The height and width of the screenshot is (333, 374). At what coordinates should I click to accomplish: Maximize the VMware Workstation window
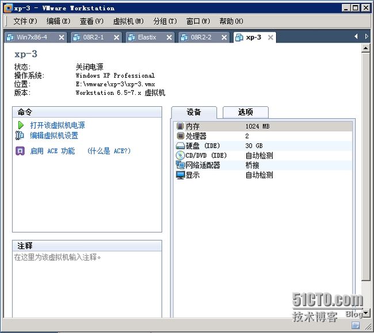click(356, 8)
